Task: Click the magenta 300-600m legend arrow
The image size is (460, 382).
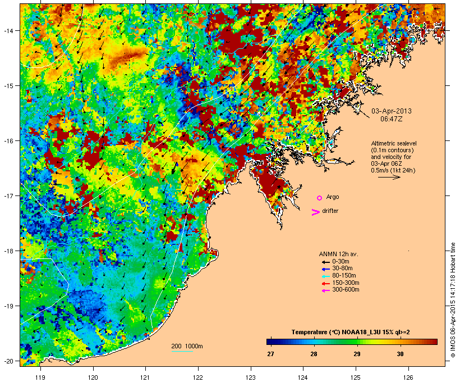Action: (x=325, y=290)
